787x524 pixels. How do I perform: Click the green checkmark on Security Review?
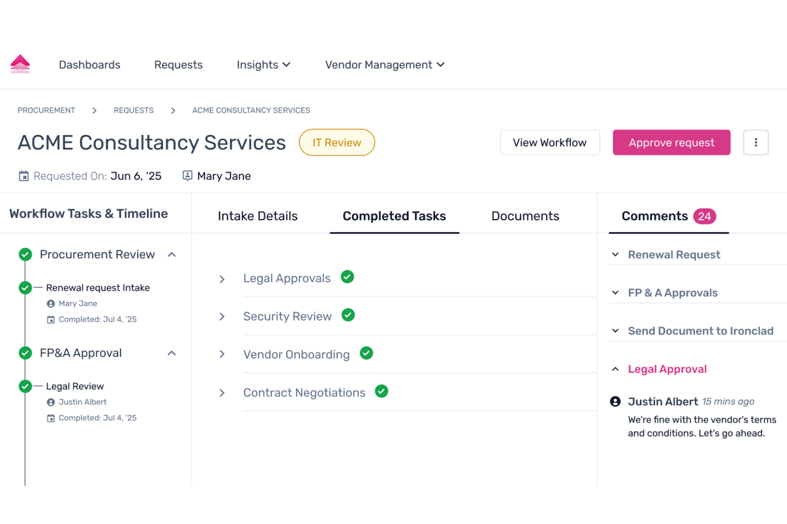[348, 315]
